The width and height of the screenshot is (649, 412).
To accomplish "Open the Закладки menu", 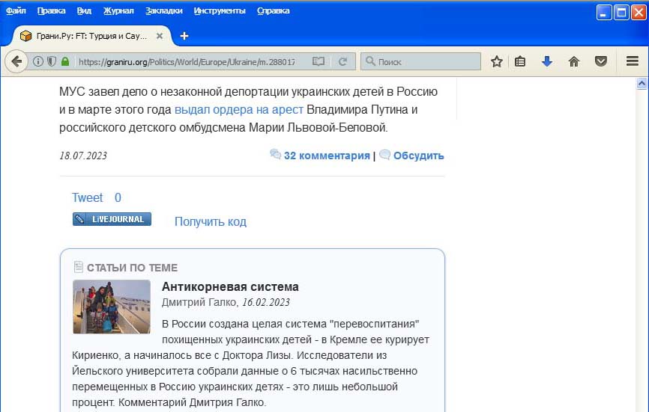I will pyautogui.click(x=164, y=10).
